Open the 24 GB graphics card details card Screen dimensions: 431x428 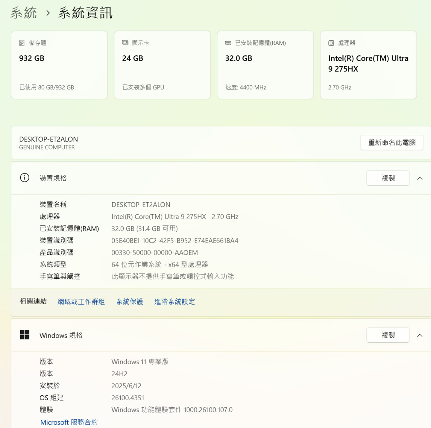tap(162, 65)
